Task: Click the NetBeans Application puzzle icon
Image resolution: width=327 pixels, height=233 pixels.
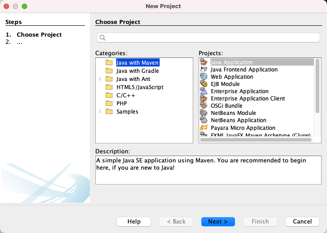Action: coord(204,120)
